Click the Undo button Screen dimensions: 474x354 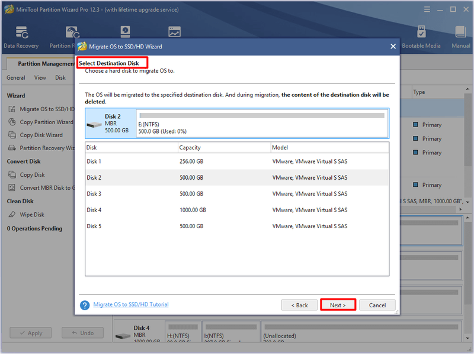click(x=82, y=333)
